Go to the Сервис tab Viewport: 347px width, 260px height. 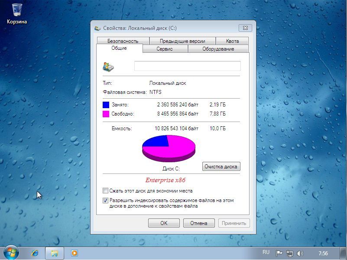165,49
